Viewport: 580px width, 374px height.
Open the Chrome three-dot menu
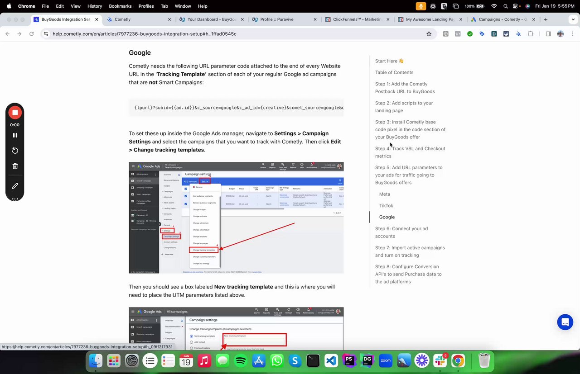(x=572, y=34)
